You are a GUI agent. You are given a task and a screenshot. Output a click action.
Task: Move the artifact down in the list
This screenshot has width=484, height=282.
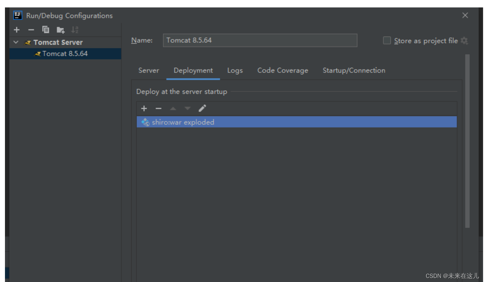[187, 108]
